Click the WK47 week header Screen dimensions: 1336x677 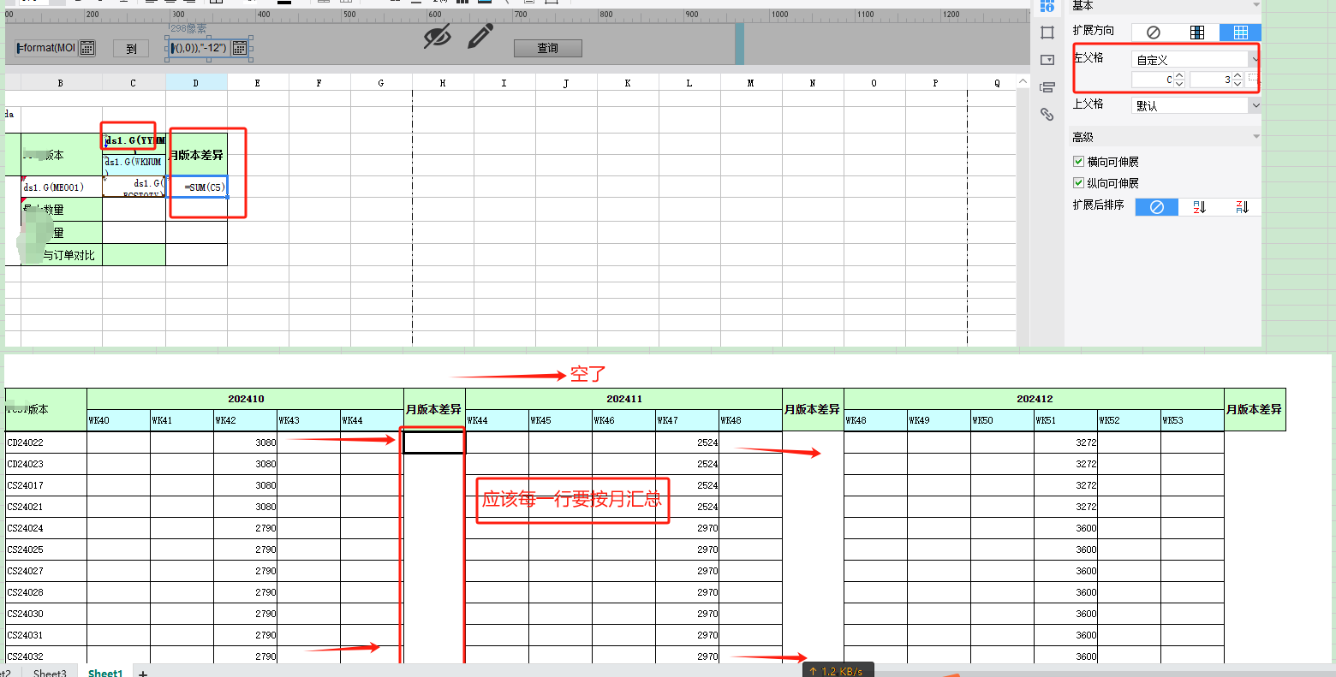tap(688, 420)
